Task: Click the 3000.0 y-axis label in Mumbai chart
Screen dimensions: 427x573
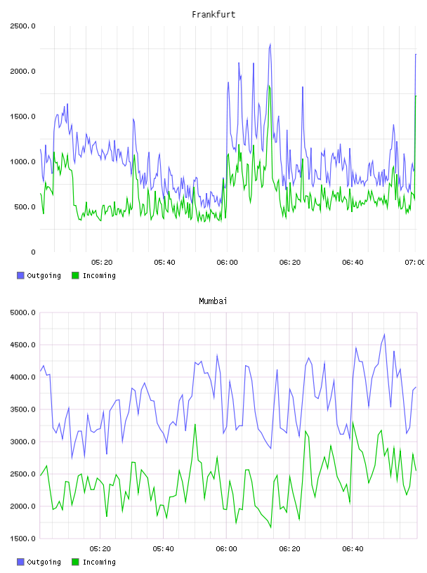Action: click(x=22, y=442)
